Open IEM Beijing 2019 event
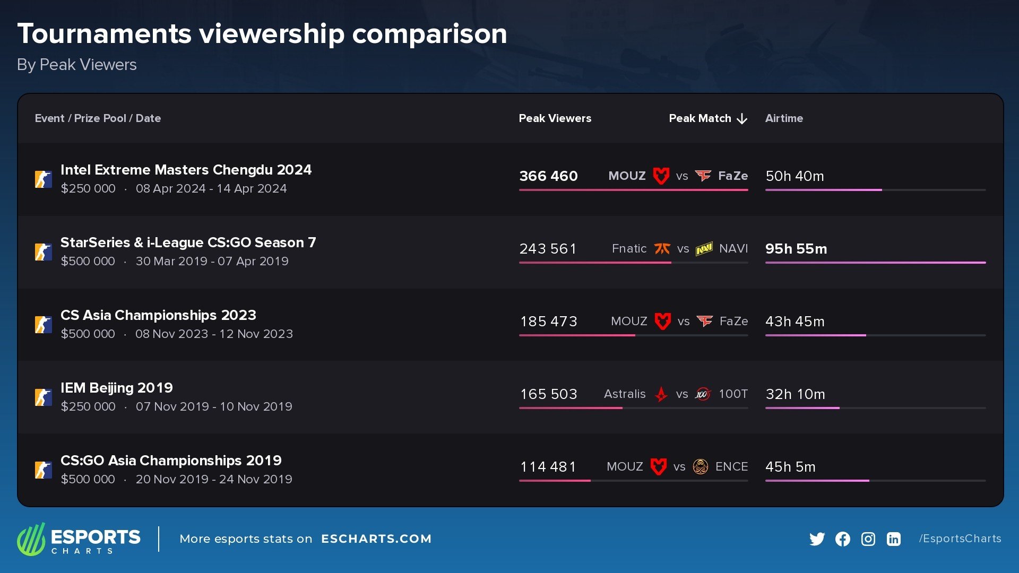 [x=117, y=388]
